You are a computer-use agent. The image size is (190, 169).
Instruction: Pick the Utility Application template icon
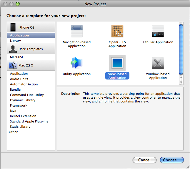click(77, 63)
